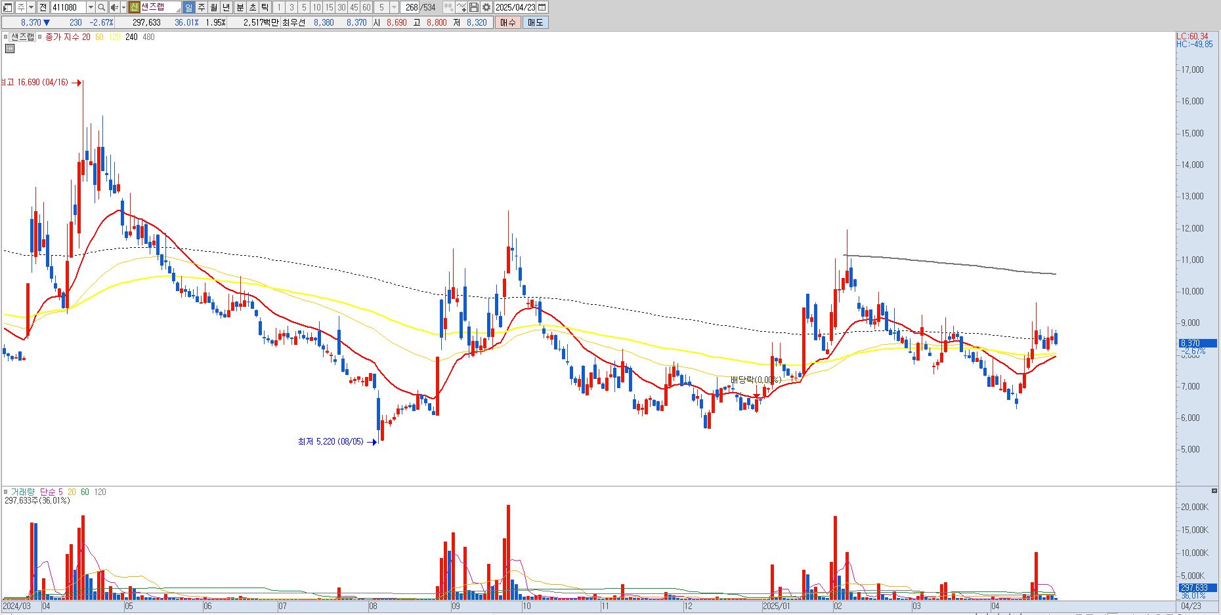This screenshot has width=1221, height=615.
Task: Expand the stock code history dropdown
Action: pyautogui.click(x=91, y=7)
